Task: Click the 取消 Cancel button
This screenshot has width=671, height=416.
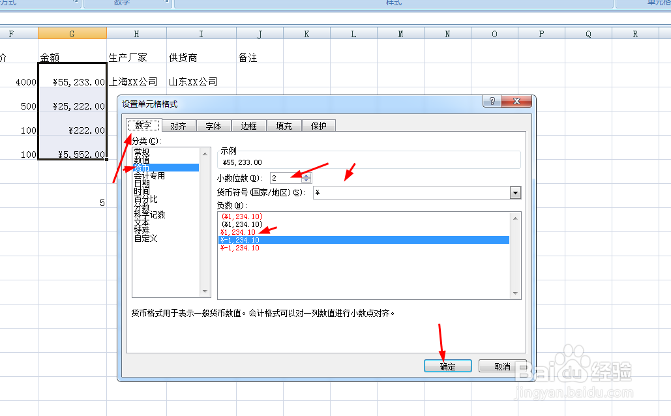Action: click(x=503, y=366)
